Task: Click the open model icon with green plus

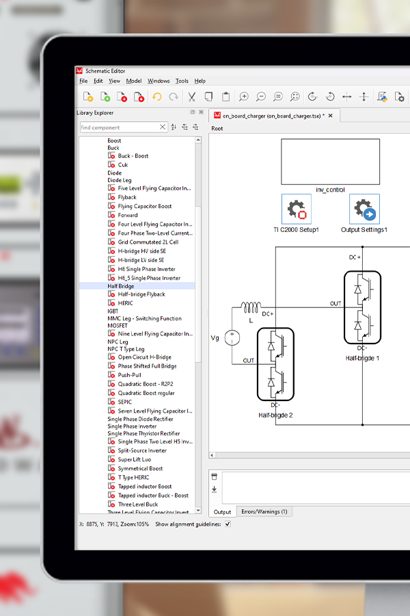Action: click(105, 97)
